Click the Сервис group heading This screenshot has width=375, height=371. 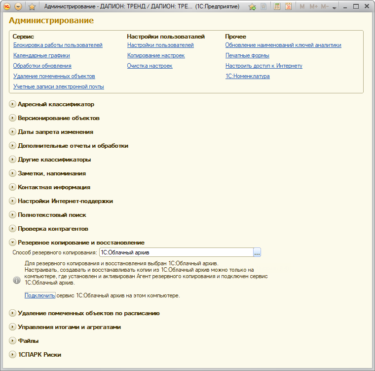23,37
